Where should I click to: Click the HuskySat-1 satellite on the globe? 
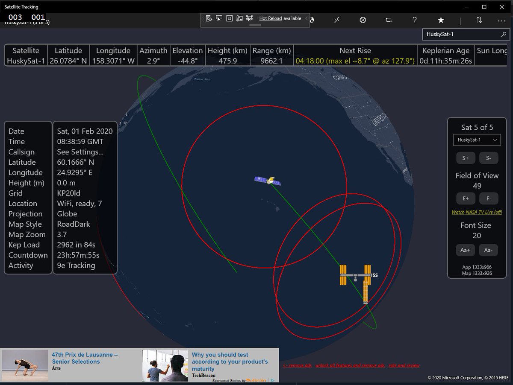pyautogui.click(x=268, y=181)
